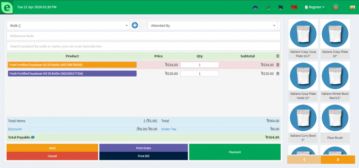
Task: Open the Discount link
Action: 15,129
